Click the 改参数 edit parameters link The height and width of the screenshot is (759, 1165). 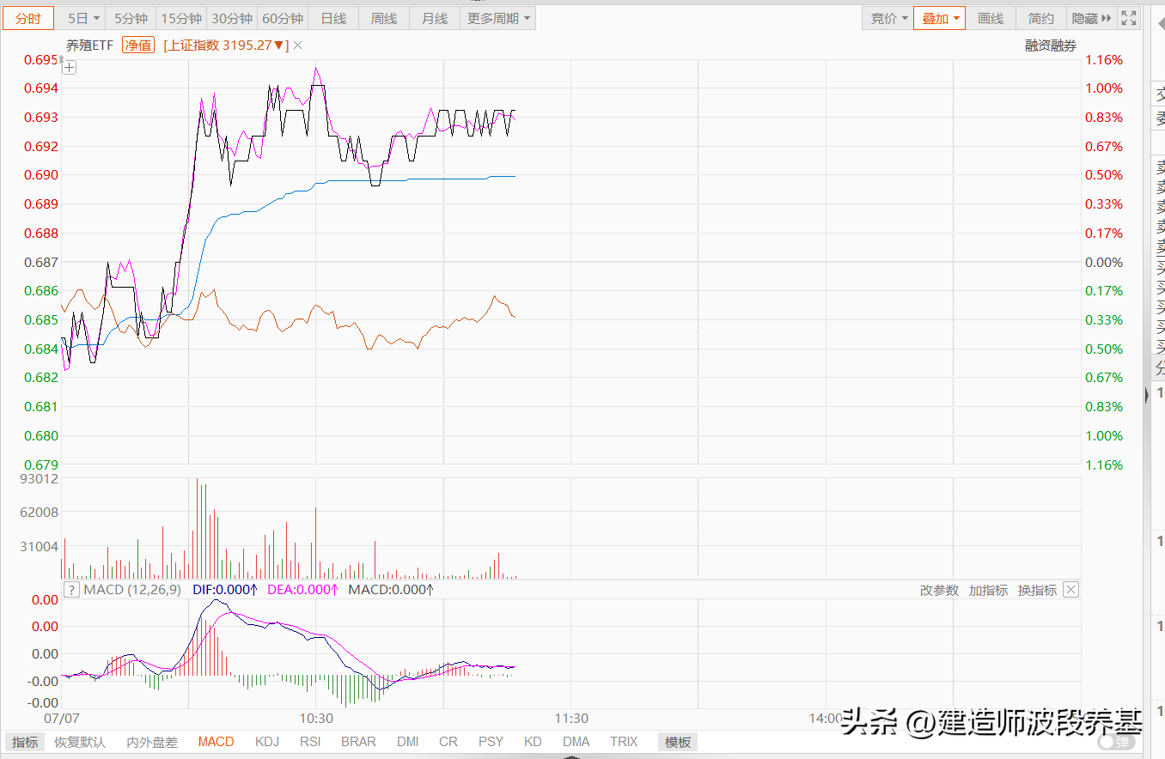[x=939, y=591]
